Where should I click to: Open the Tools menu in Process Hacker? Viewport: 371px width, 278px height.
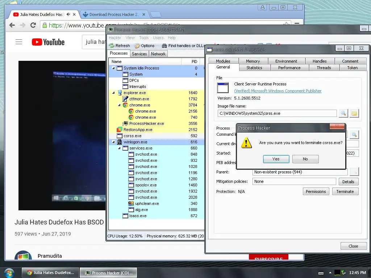pos(144,38)
